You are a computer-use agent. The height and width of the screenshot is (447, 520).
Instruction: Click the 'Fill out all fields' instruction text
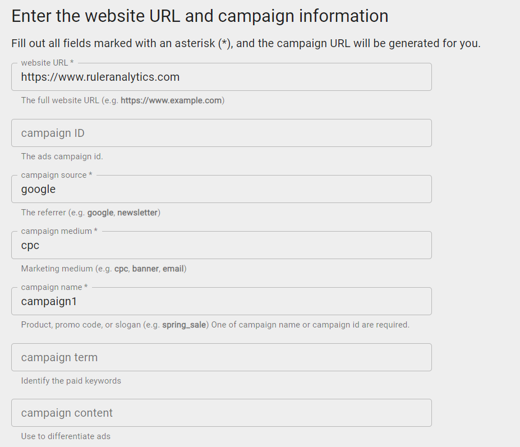pos(246,43)
